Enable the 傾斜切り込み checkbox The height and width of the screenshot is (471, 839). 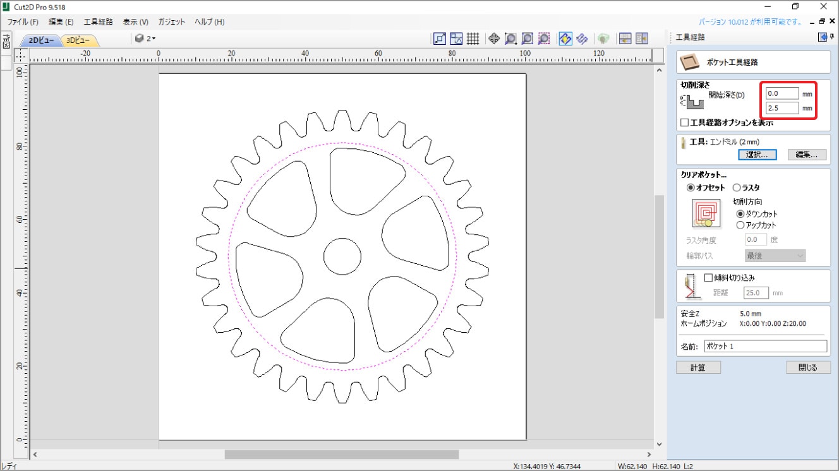(708, 277)
